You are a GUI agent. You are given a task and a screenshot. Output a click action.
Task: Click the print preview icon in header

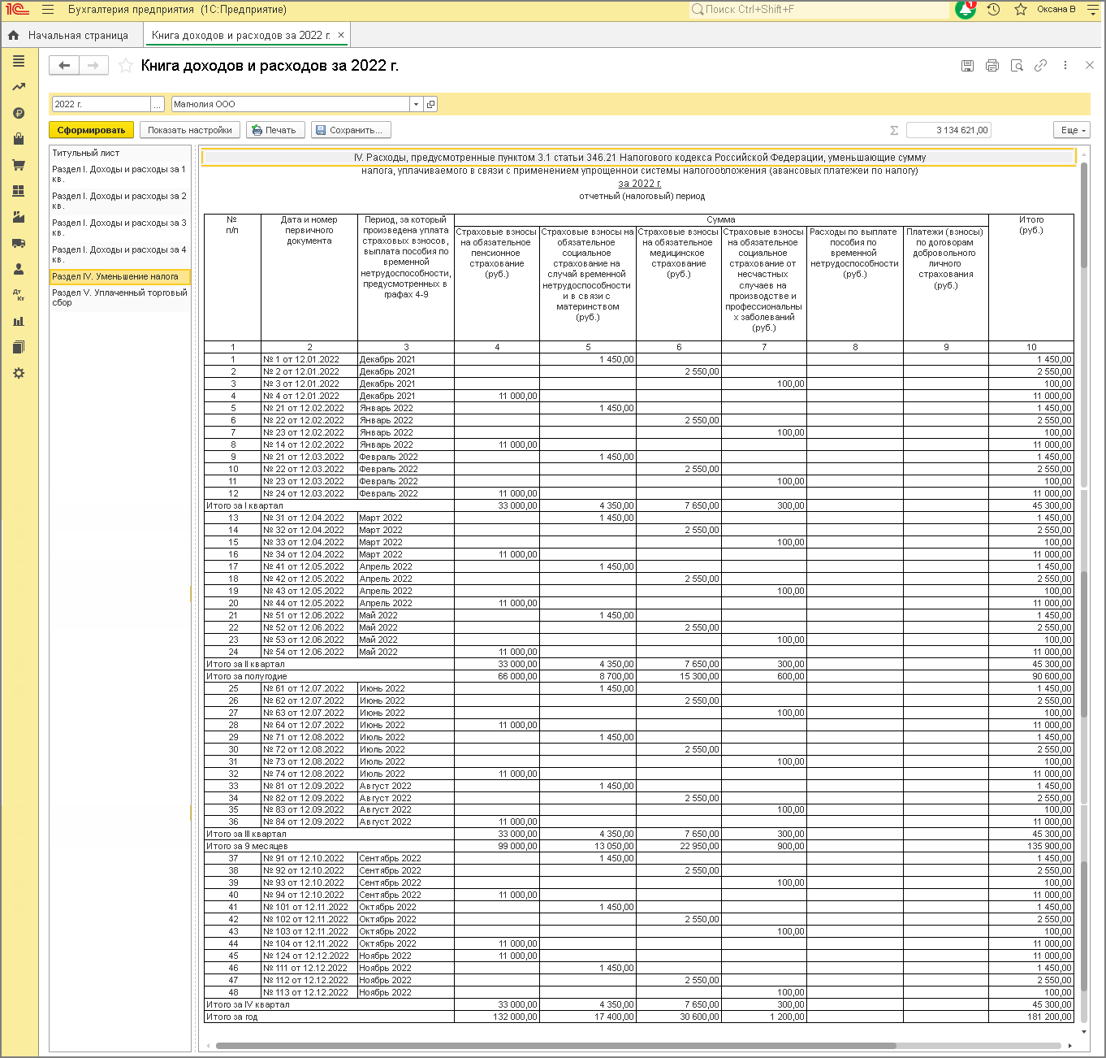coord(1017,66)
